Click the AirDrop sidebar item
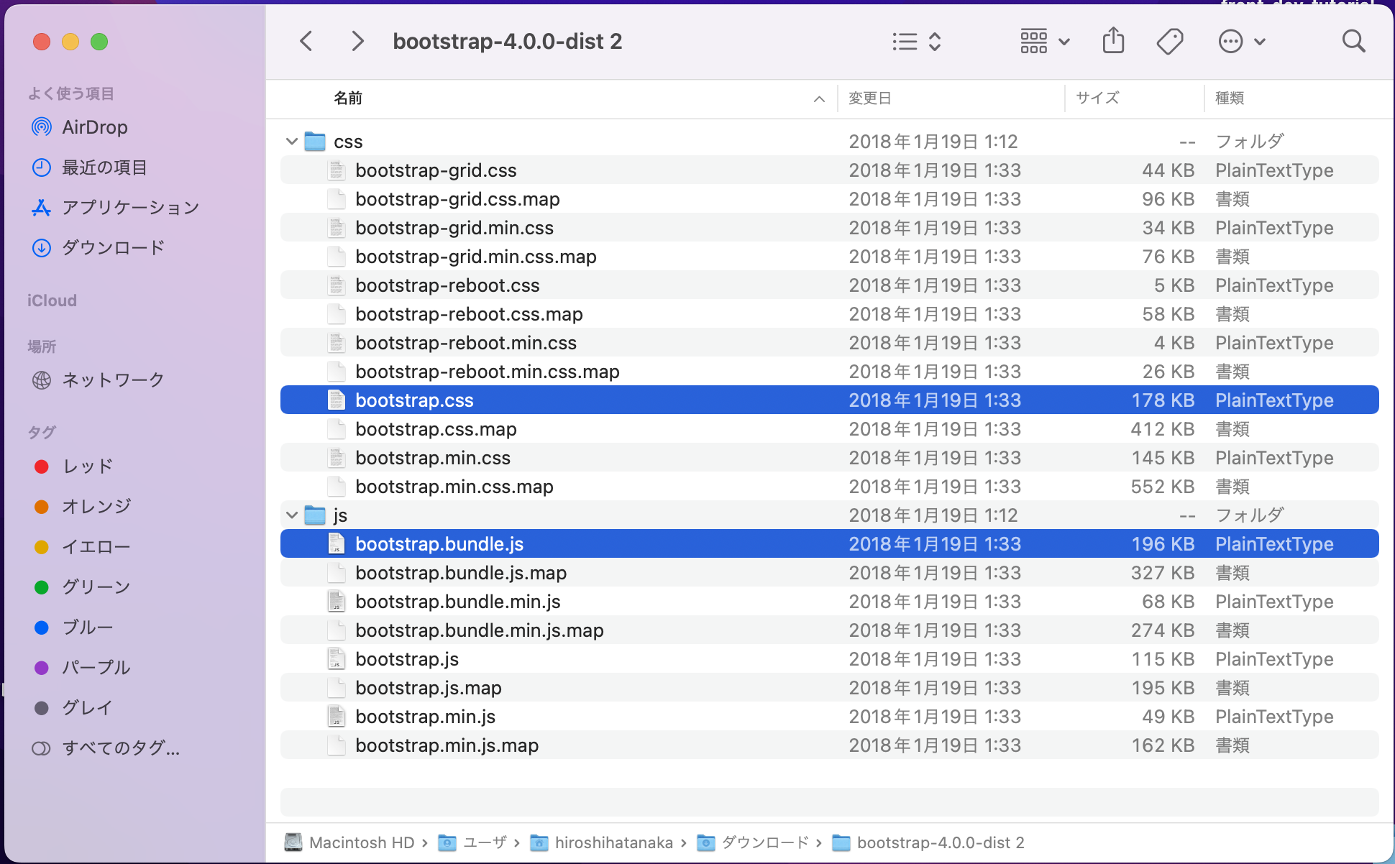This screenshot has width=1395, height=864. (x=95, y=127)
